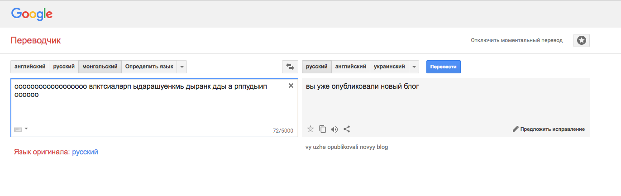The height and width of the screenshot is (196, 621).
Task: Click the 72/5000 character counter
Action: [283, 131]
